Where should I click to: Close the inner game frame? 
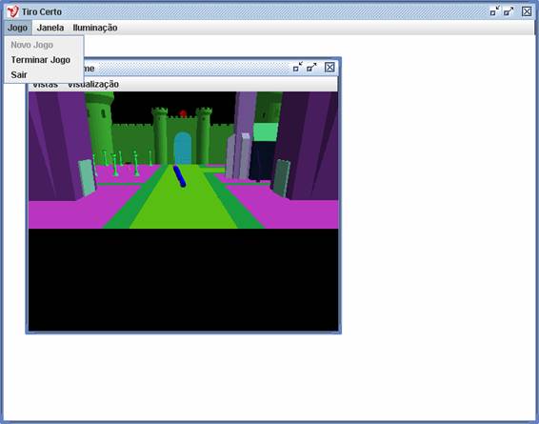[x=329, y=67]
